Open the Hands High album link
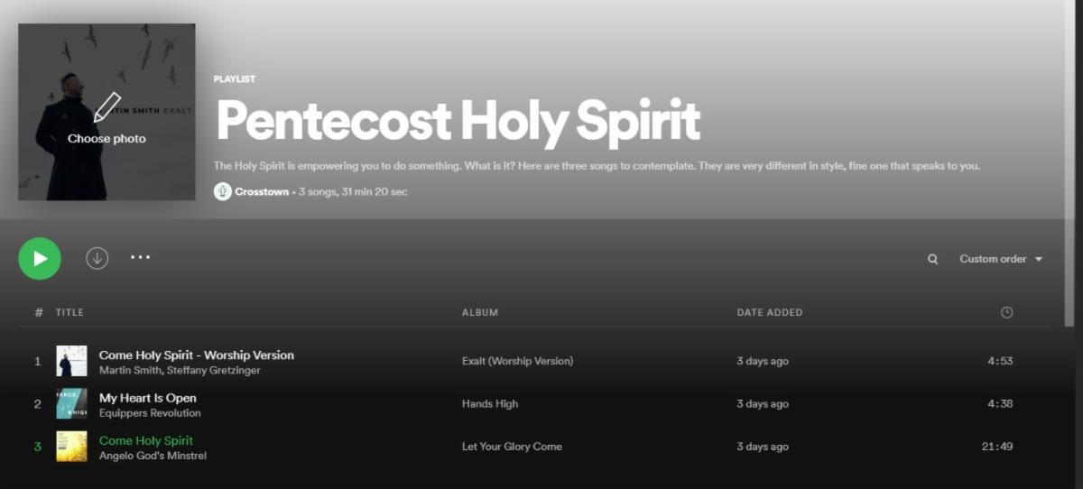 [490, 403]
